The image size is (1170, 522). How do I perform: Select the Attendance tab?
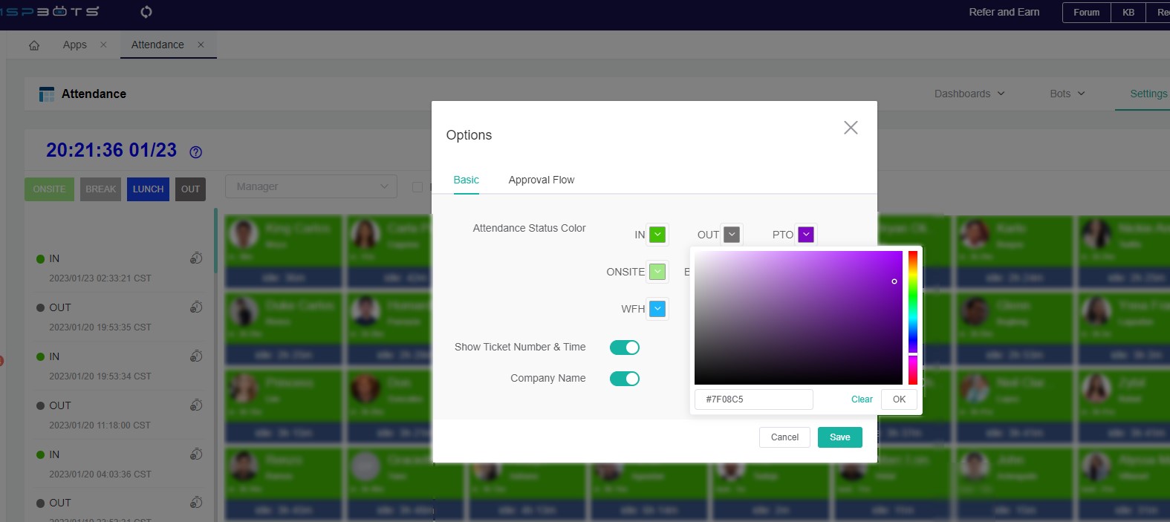(x=157, y=45)
